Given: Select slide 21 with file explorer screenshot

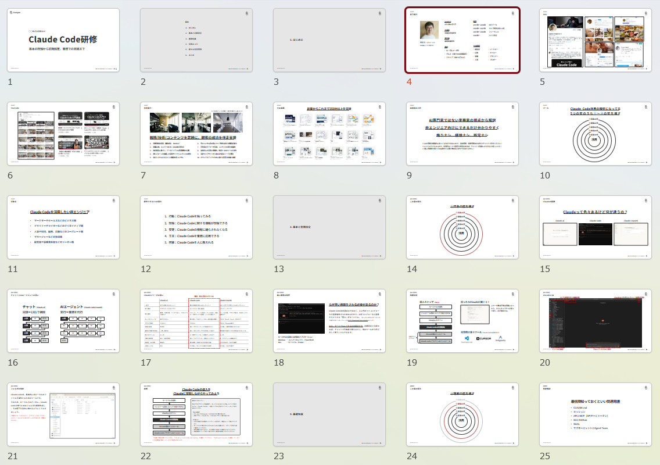Looking at the screenshot, I should coord(63,414).
